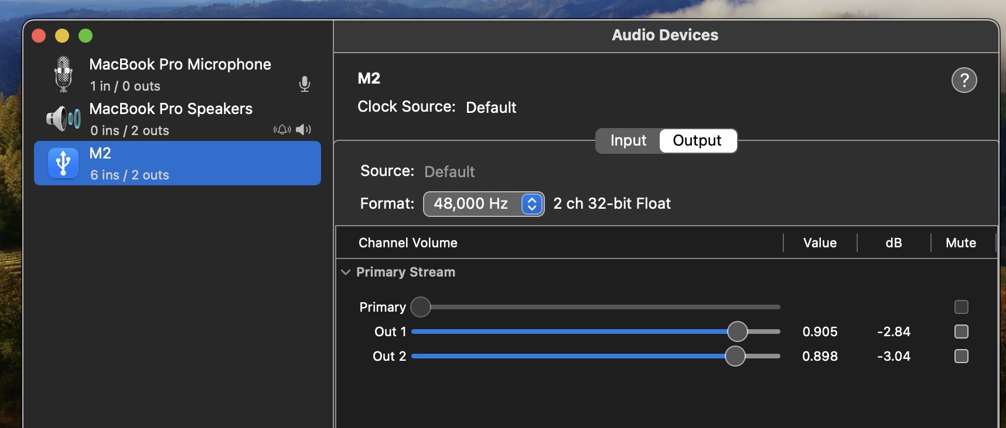Click the 2 ch 32-bit Float text

pyautogui.click(x=612, y=203)
